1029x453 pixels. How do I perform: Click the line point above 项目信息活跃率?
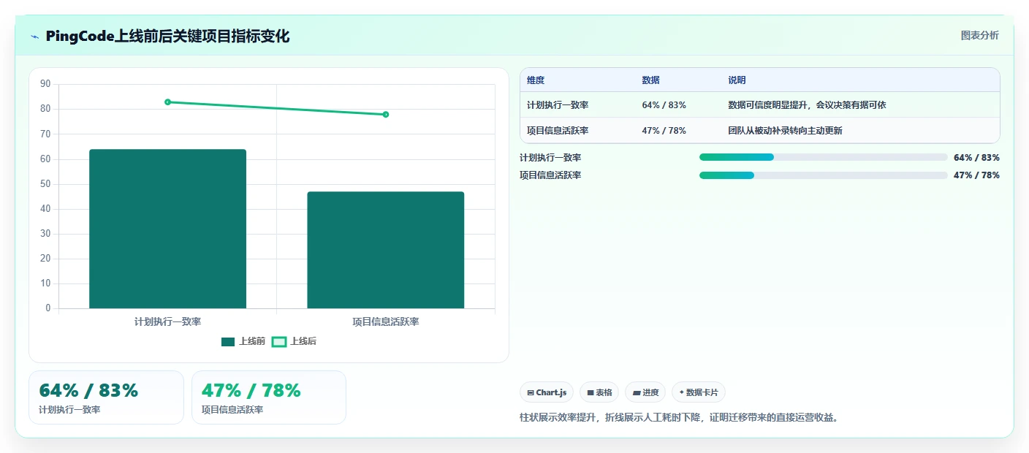click(386, 114)
